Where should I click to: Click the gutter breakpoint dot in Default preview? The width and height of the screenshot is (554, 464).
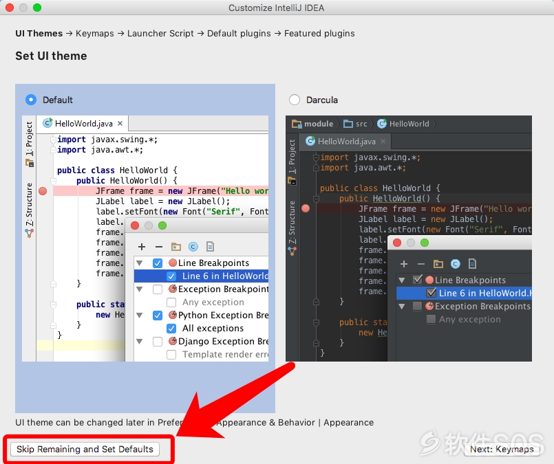pyautogui.click(x=43, y=191)
